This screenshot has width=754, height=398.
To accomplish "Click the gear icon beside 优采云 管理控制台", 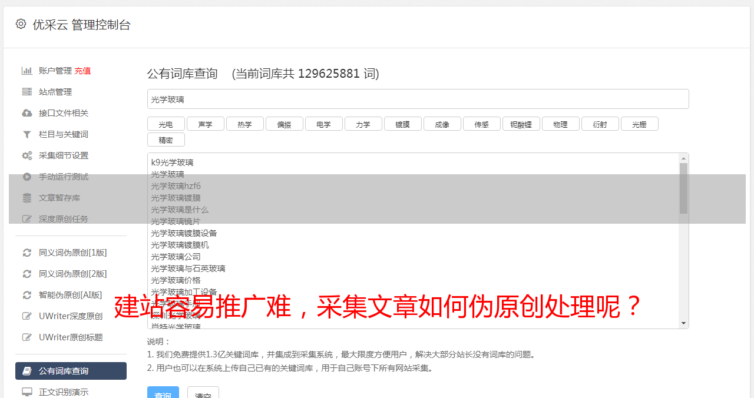I will 21,24.
